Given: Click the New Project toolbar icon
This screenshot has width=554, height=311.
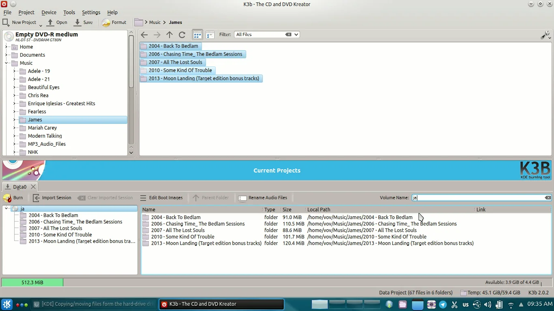Looking at the screenshot, I should click(x=6, y=22).
